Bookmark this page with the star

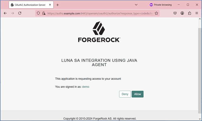(156, 13)
